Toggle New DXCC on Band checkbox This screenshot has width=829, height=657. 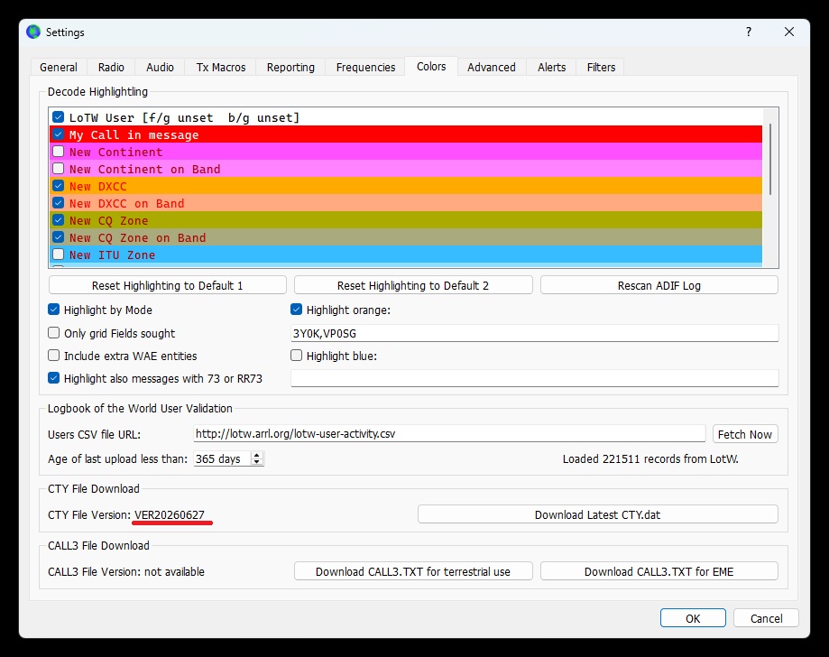point(58,202)
